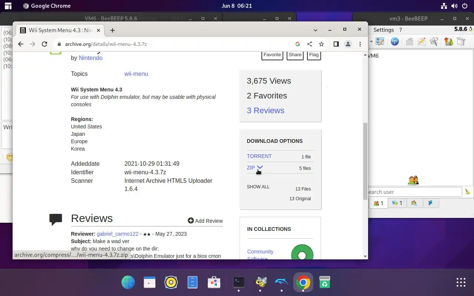Open Dolphin emulator from the dock

[281, 283]
